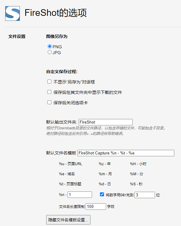Click the 文件名长度限制 field showing 100
The image size is (181, 226).
(96, 206)
